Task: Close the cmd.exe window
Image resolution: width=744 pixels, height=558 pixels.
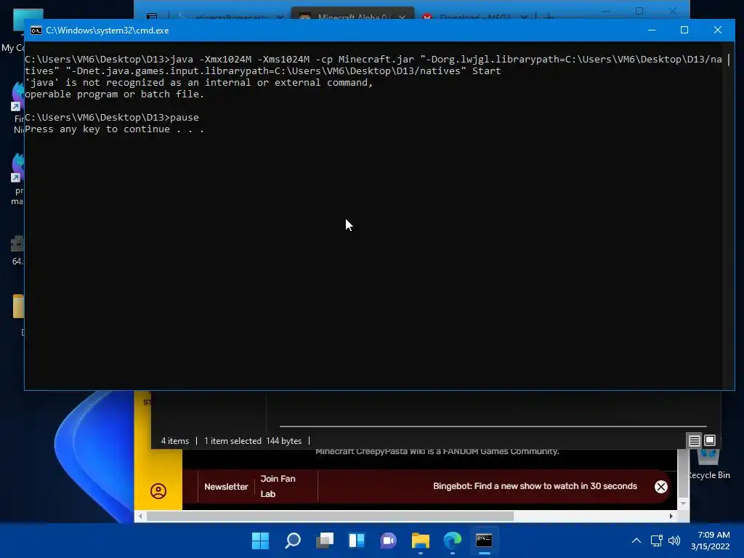Action: (717, 30)
